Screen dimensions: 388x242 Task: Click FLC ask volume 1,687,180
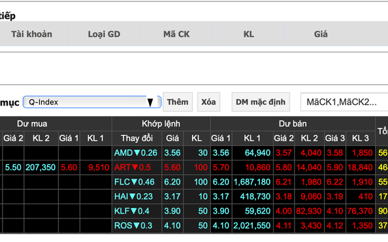click(252, 182)
